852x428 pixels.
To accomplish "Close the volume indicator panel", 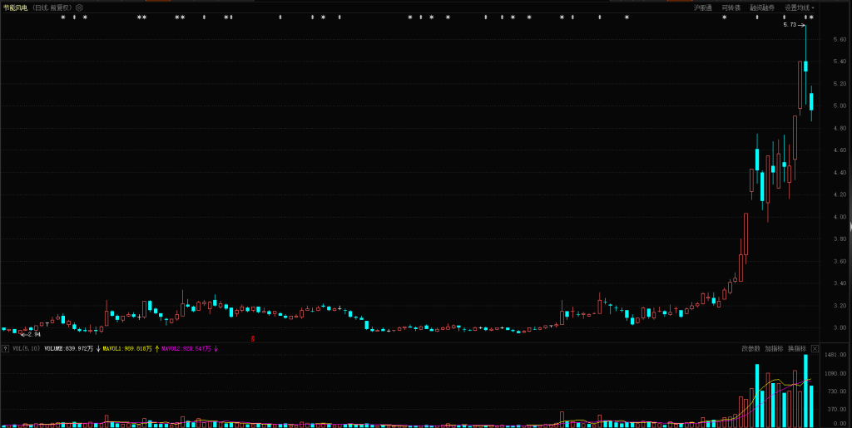I will point(815,348).
